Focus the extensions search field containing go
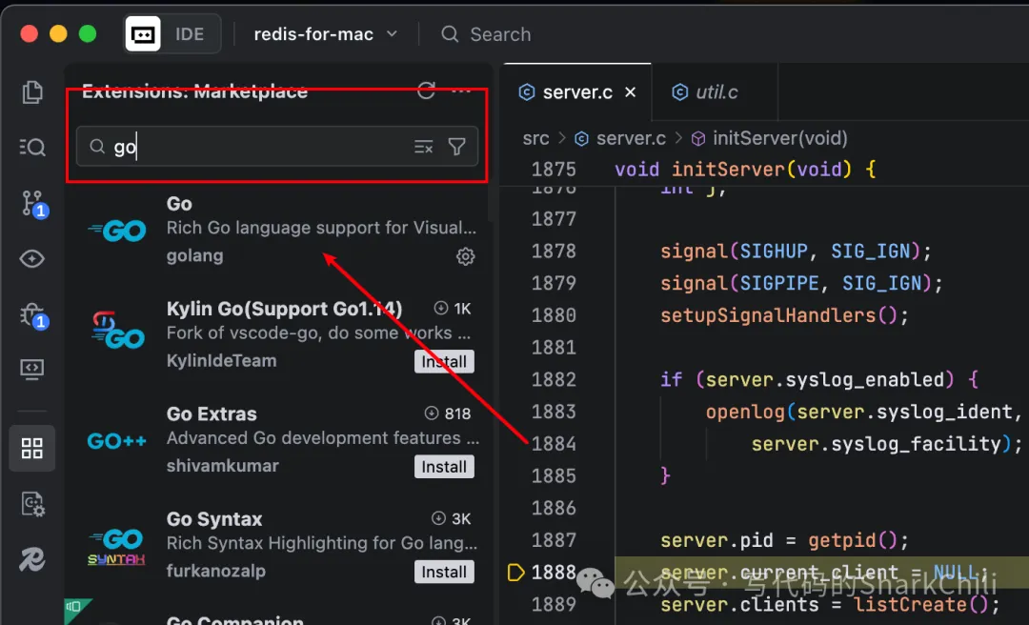Image resolution: width=1029 pixels, height=625 pixels. (277, 147)
